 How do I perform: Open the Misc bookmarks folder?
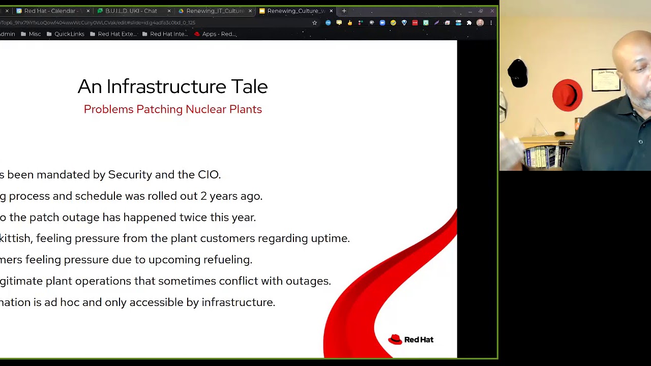tap(31, 34)
